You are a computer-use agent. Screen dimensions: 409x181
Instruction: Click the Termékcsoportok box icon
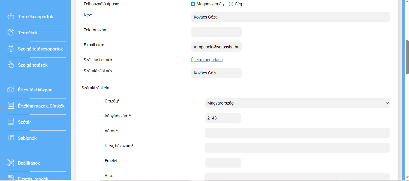coord(11,16)
